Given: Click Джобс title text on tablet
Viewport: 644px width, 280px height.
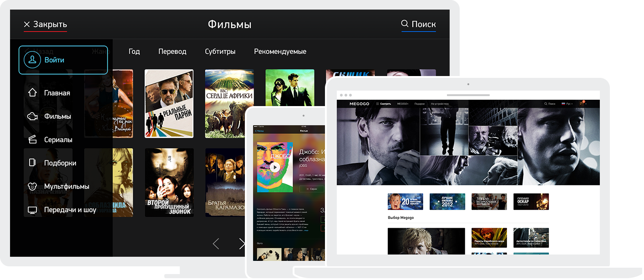Looking at the screenshot, I should [x=312, y=156].
